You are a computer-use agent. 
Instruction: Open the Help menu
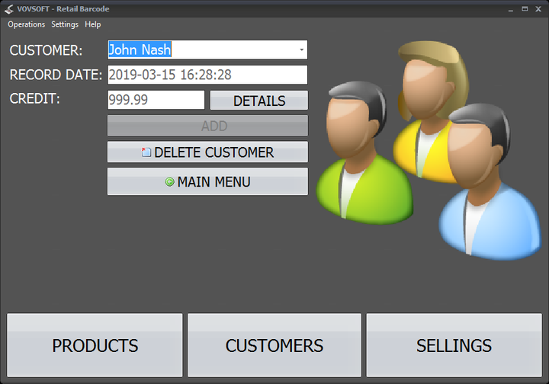(x=93, y=24)
